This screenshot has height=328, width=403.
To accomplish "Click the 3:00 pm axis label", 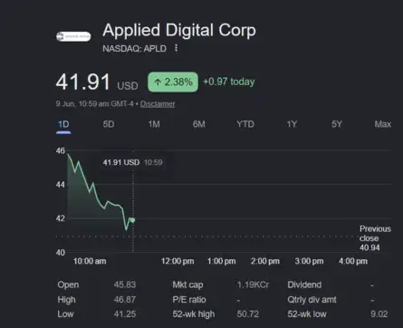I will [x=309, y=261].
